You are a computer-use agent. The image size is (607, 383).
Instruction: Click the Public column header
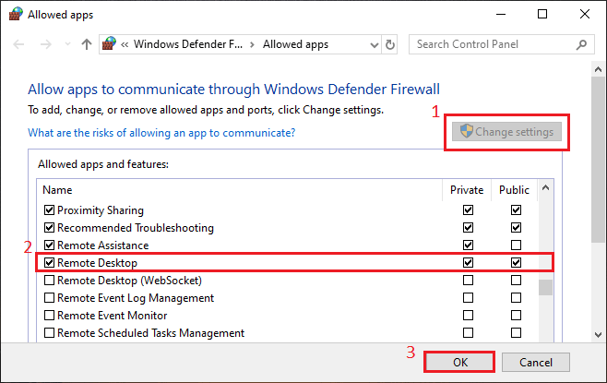[x=514, y=190]
